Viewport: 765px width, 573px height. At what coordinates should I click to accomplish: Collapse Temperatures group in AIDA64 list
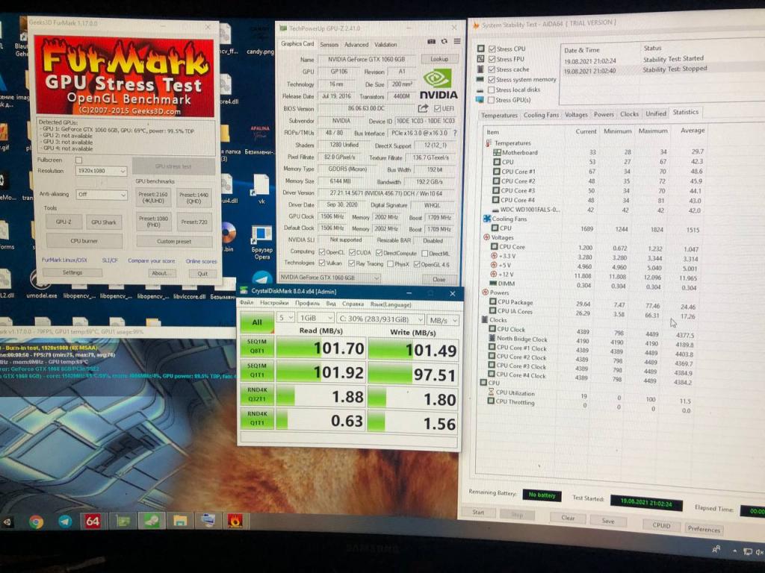(489, 143)
